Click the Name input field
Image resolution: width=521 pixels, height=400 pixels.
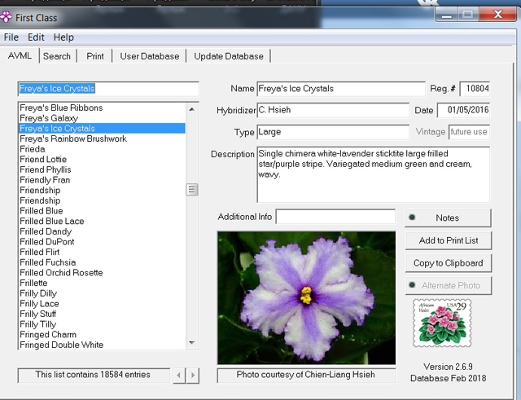point(341,89)
